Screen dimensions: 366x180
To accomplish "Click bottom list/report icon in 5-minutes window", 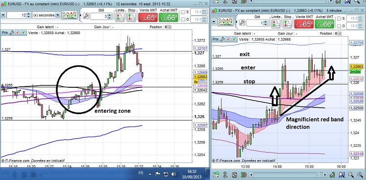I will pos(235,174).
